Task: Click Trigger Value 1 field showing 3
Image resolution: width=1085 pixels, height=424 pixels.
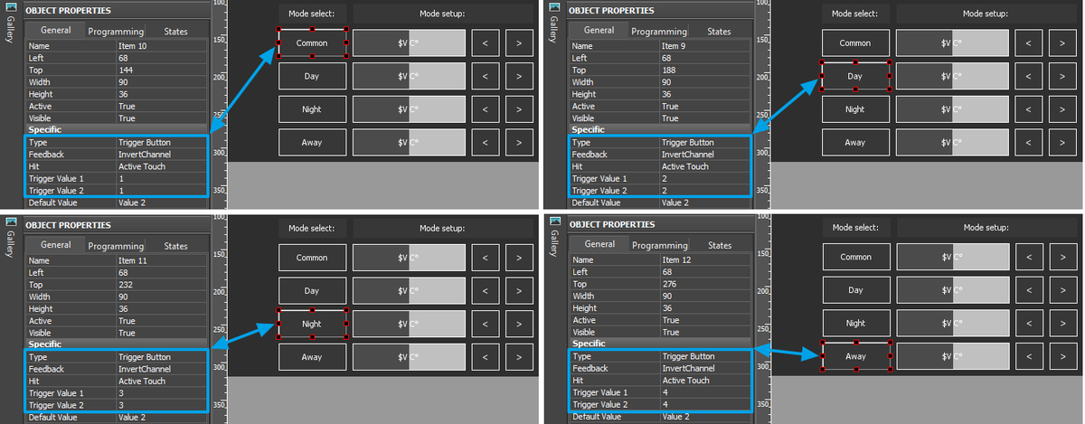Action: coord(162,393)
